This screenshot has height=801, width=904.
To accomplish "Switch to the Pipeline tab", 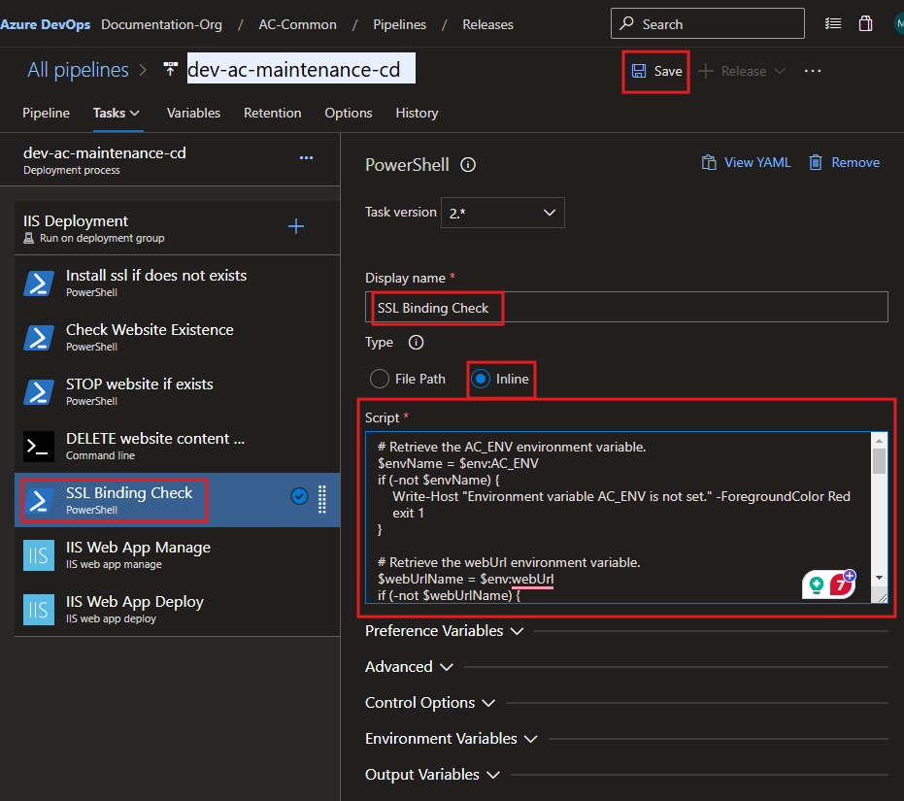I will (x=47, y=113).
